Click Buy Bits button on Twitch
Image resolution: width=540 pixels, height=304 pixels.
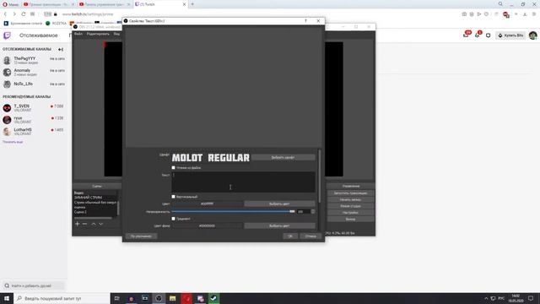tap(510, 35)
